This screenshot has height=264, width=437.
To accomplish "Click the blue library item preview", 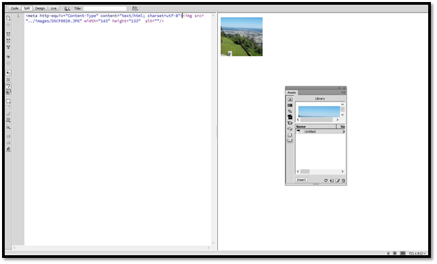I will (x=319, y=112).
